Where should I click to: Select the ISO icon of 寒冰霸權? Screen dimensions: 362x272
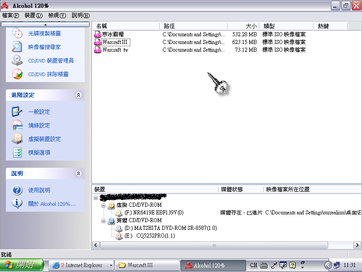coord(98,34)
